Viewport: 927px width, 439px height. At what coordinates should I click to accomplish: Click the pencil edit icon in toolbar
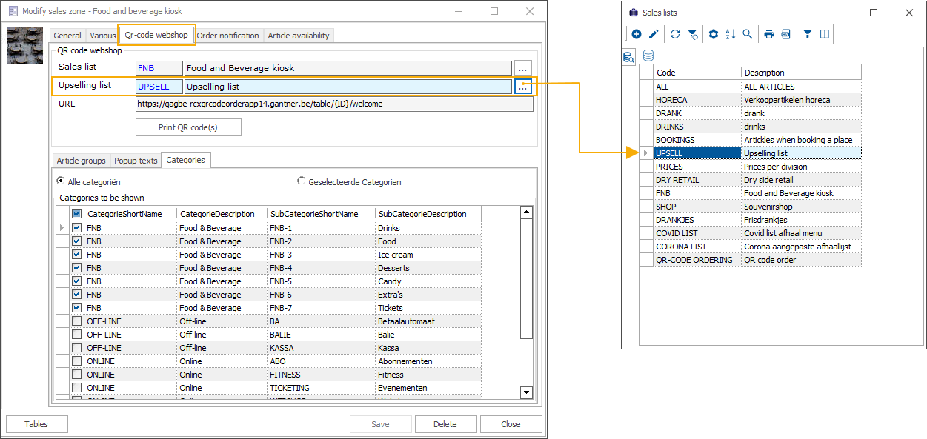(x=654, y=34)
